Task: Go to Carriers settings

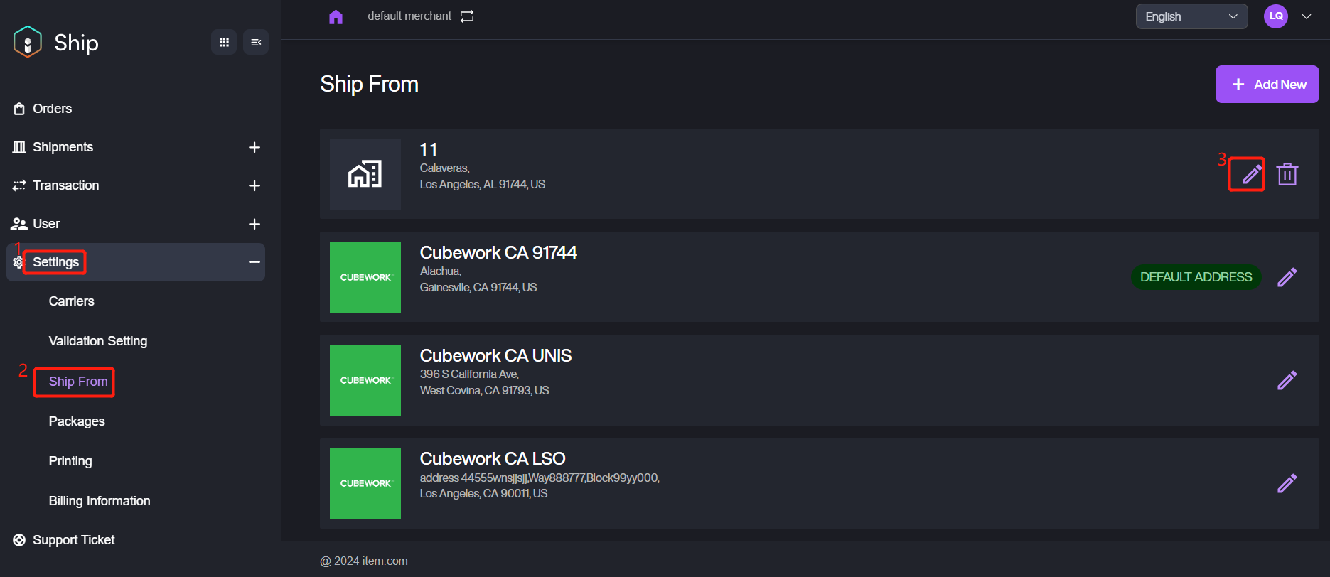Action: (x=71, y=301)
